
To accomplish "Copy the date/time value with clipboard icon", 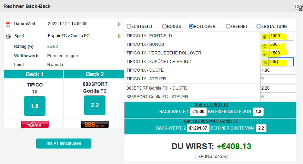I will 119,24.
